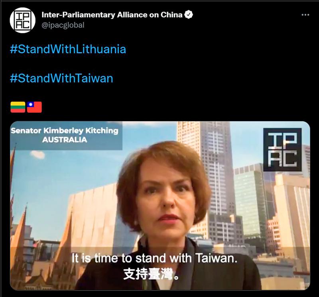Play the embedded video of the senator
The width and height of the screenshot is (319, 297).
tap(160, 205)
